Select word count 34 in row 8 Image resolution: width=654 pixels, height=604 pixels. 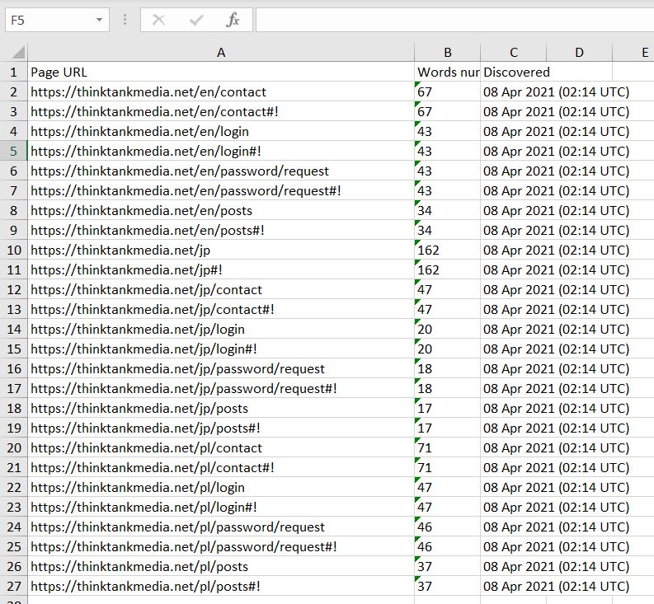[448, 210]
